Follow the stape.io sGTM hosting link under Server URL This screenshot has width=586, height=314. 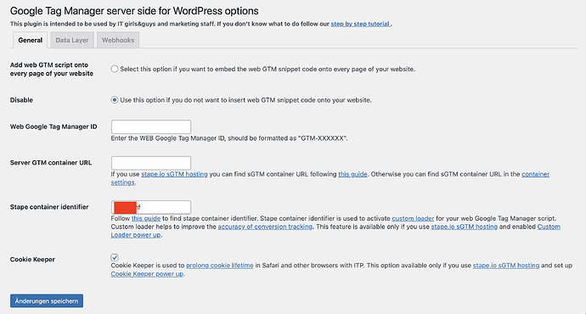(174, 174)
